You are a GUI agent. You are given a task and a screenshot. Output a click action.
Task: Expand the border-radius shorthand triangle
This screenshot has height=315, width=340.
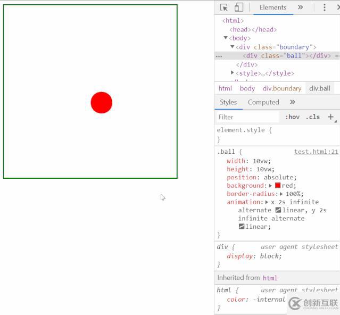click(x=281, y=194)
